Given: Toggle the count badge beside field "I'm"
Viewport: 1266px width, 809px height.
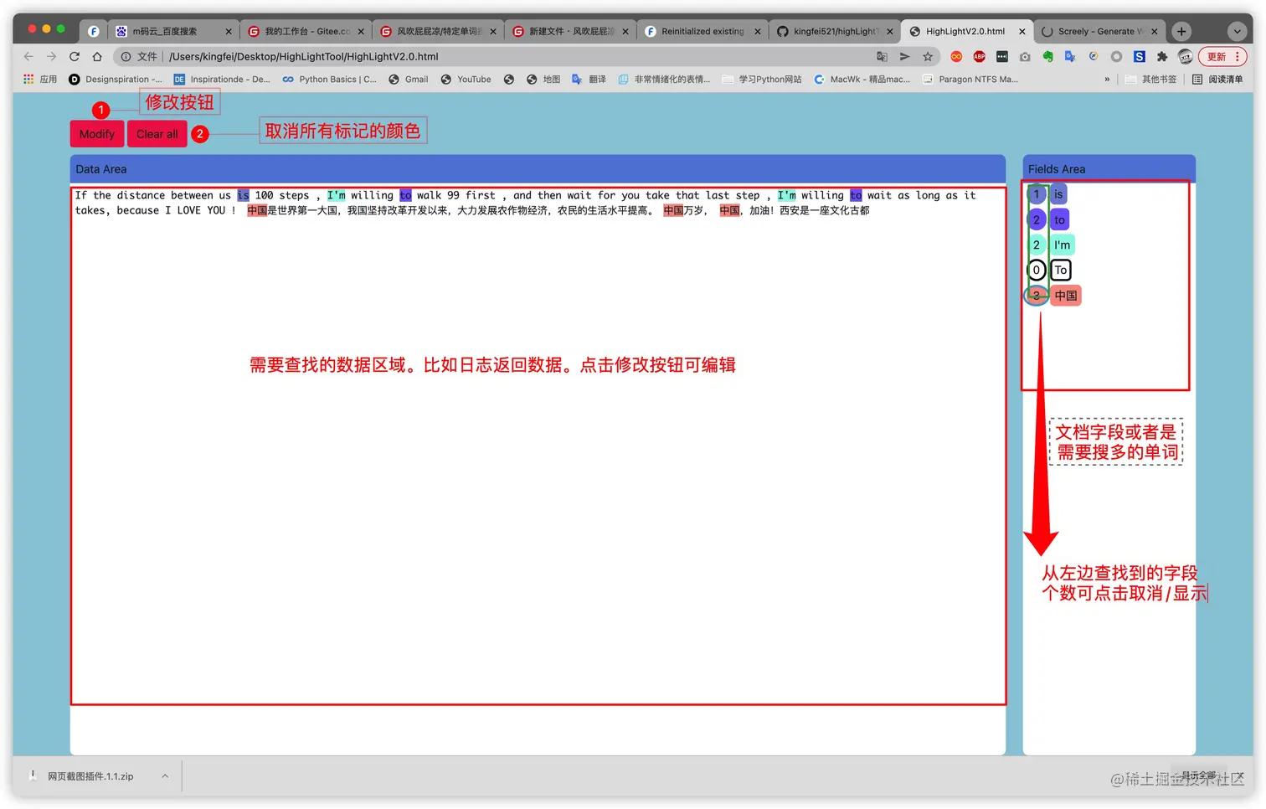Looking at the screenshot, I should [x=1037, y=245].
